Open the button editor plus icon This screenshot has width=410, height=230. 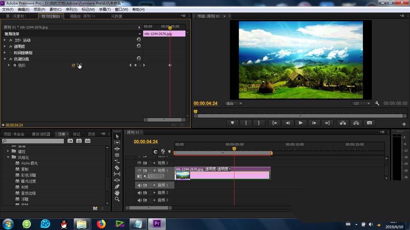pyautogui.click(x=404, y=124)
